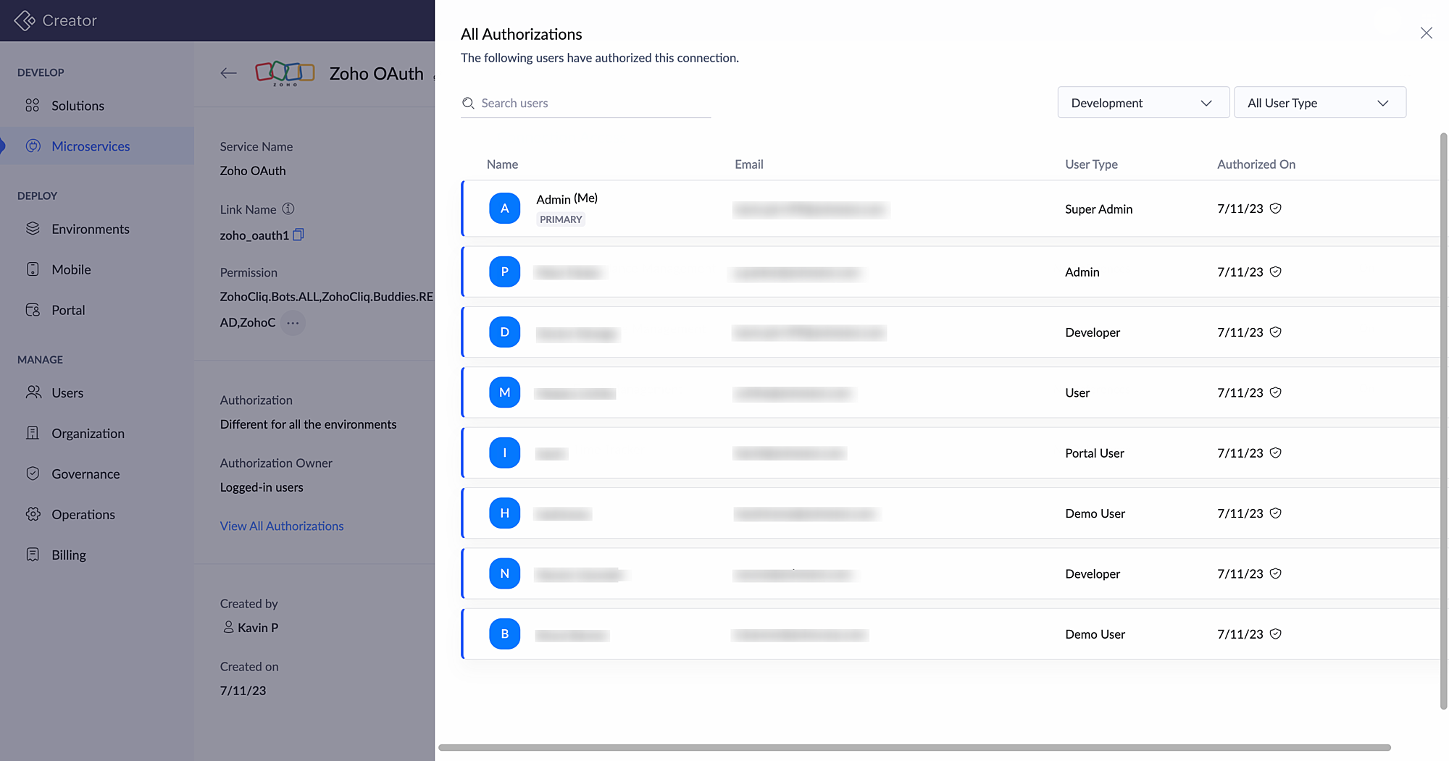Close the All Authorizations panel
This screenshot has height=761, width=1449.
tap(1426, 33)
